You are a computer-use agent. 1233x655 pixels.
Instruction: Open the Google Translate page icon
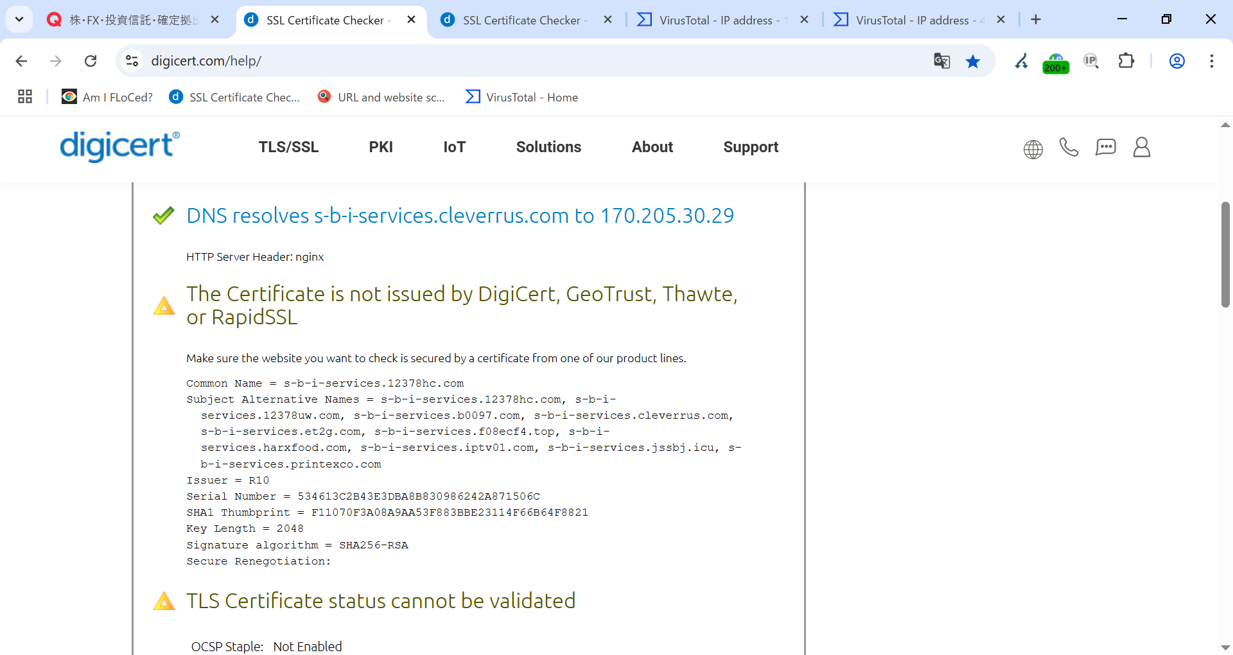coord(941,61)
